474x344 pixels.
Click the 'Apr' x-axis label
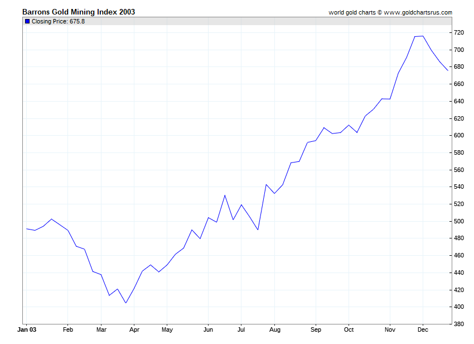pyautogui.click(x=134, y=330)
